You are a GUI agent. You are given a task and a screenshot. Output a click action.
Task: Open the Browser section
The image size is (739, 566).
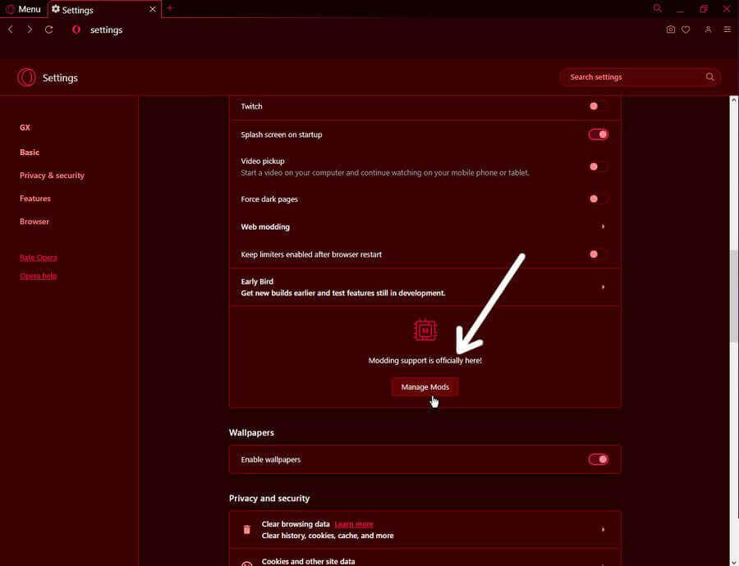pos(34,221)
